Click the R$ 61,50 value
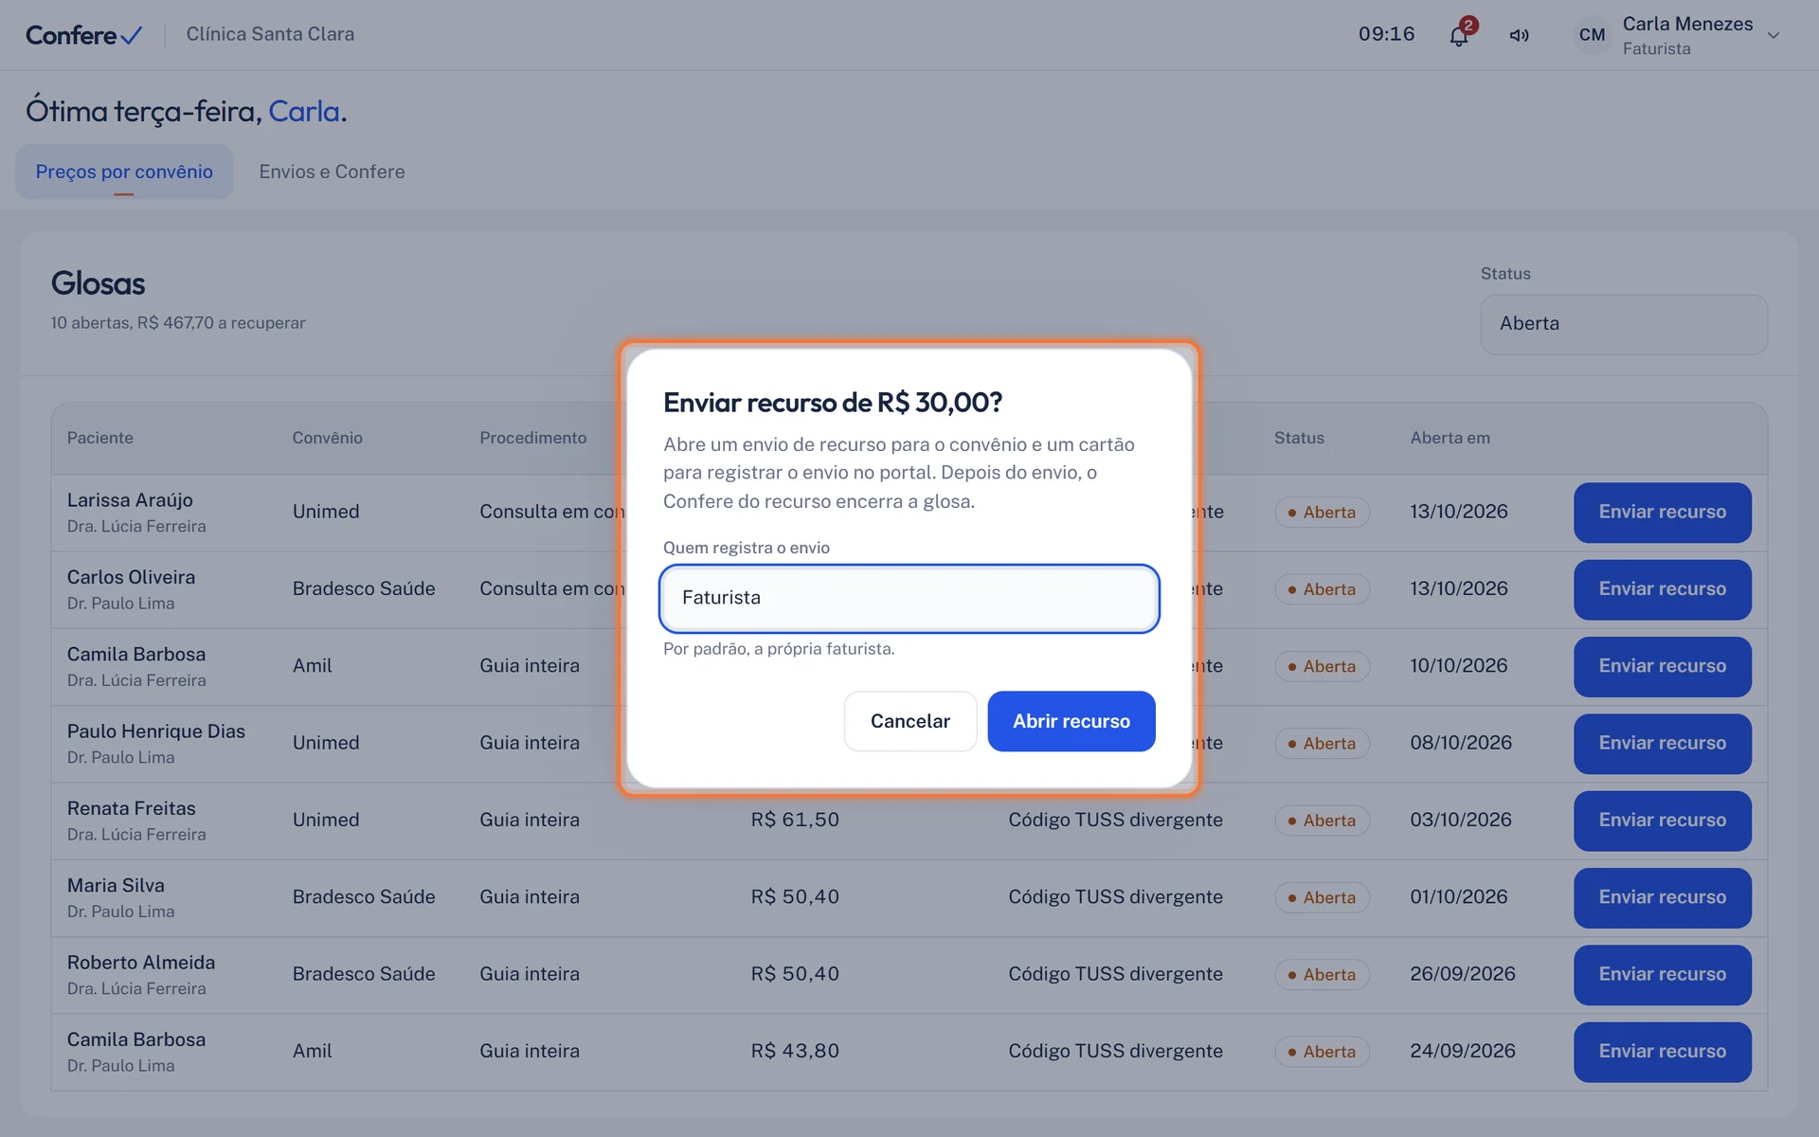Viewport: 1819px width, 1137px height. click(795, 820)
